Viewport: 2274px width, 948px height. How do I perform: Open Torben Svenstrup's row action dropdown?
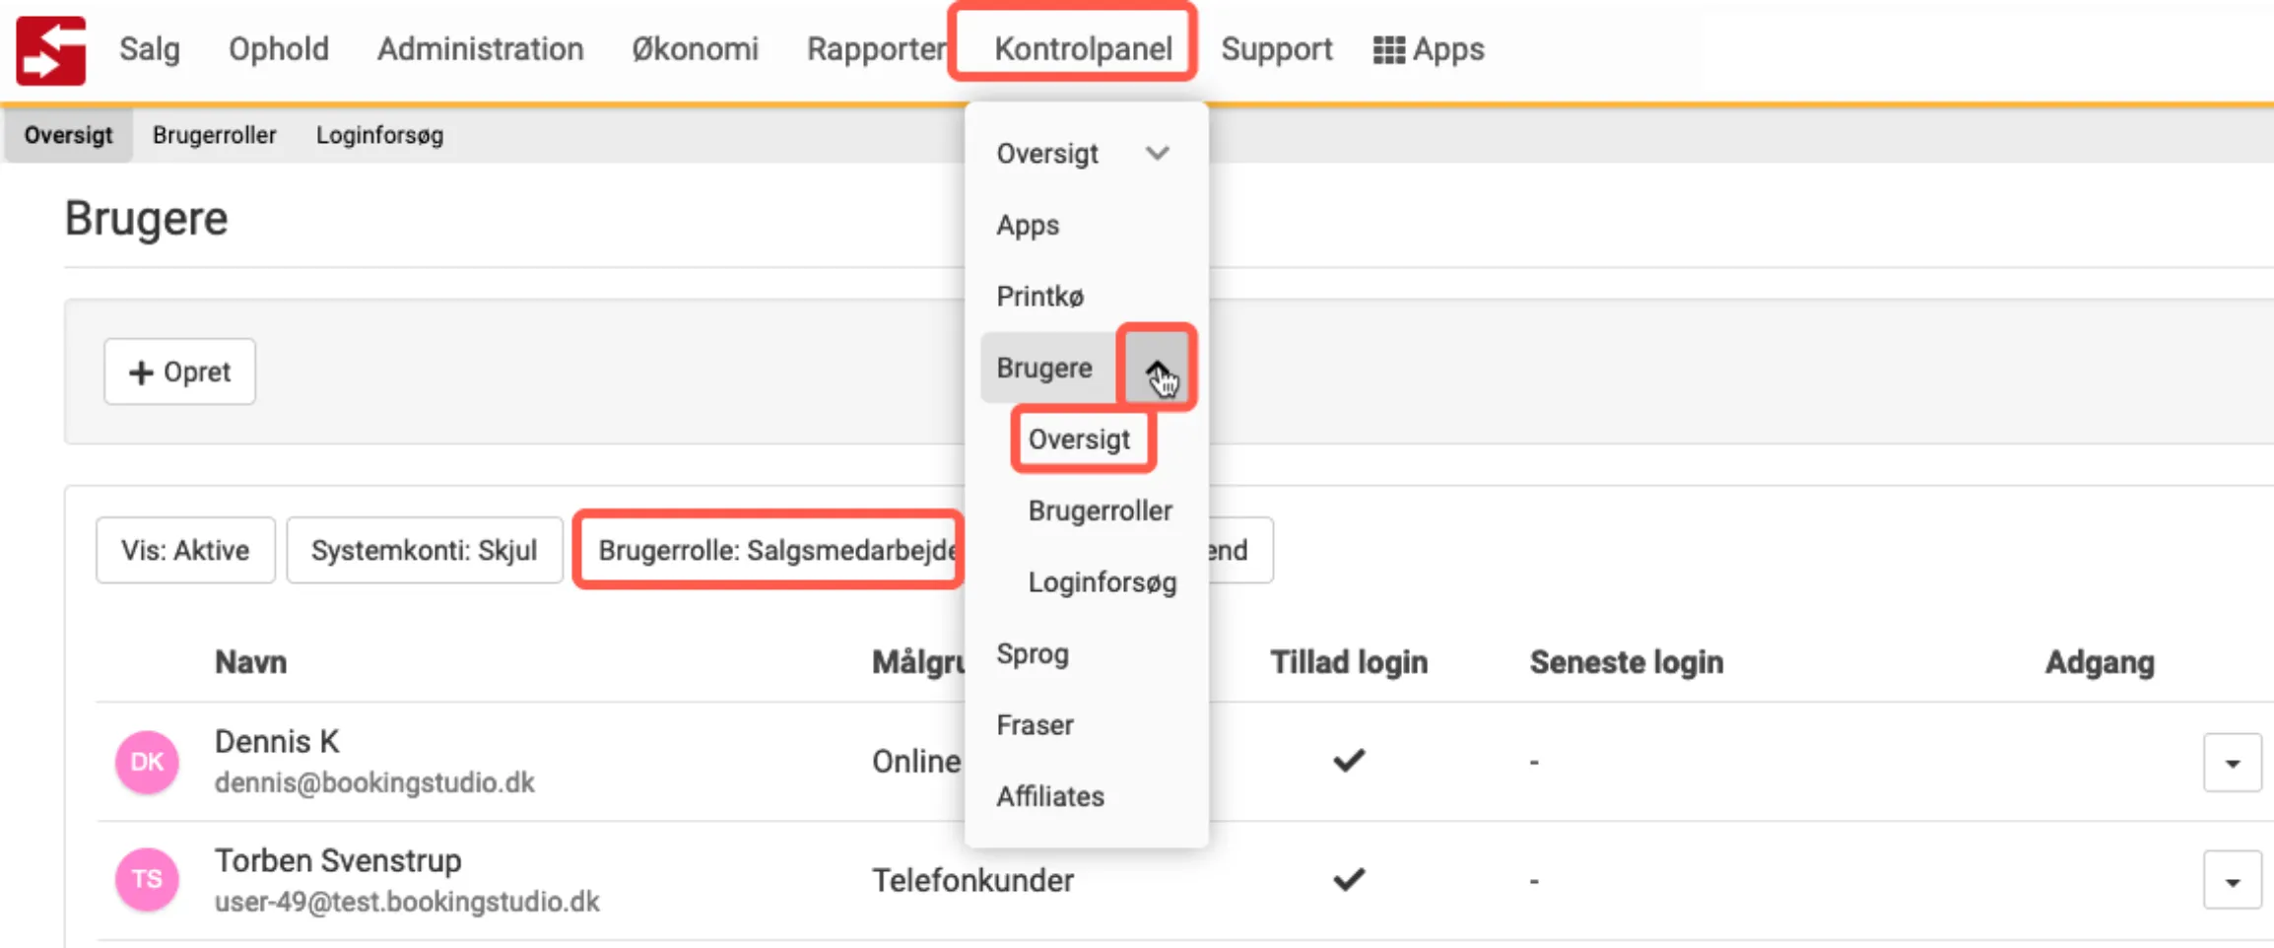click(x=2232, y=881)
